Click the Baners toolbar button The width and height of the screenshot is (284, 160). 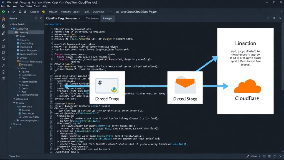(x=53, y=12)
